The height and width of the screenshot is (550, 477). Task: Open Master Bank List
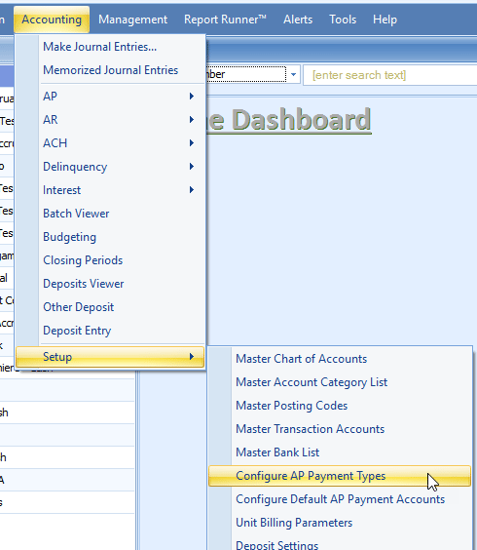340,452
